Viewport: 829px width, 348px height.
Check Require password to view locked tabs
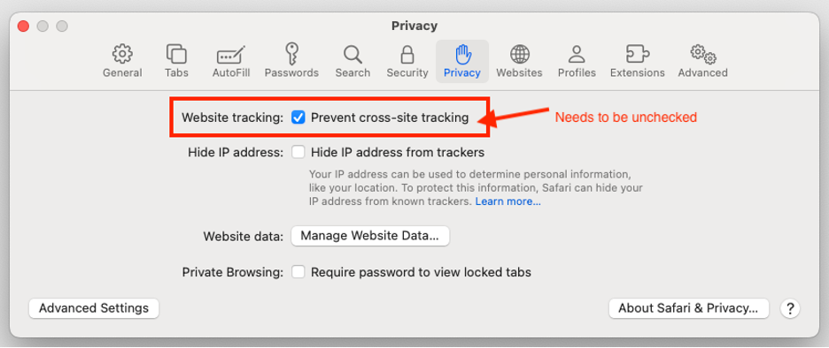(x=298, y=272)
